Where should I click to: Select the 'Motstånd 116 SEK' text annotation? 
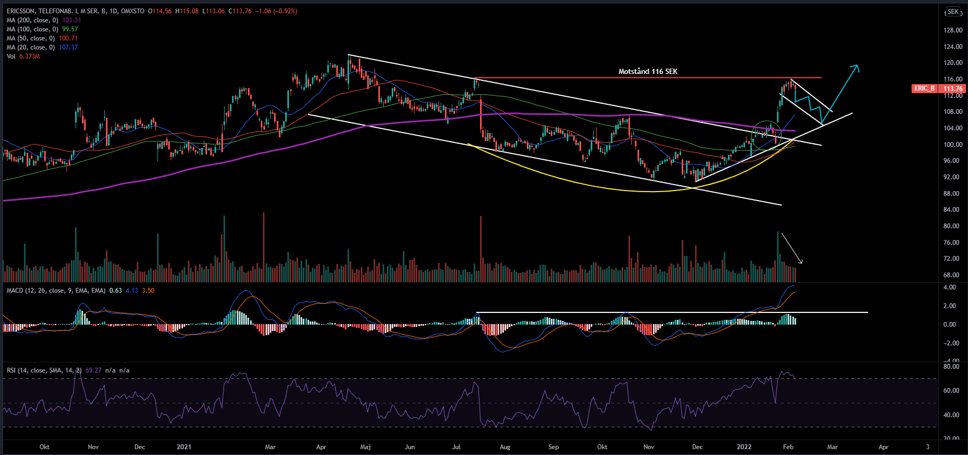[x=648, y=71]
